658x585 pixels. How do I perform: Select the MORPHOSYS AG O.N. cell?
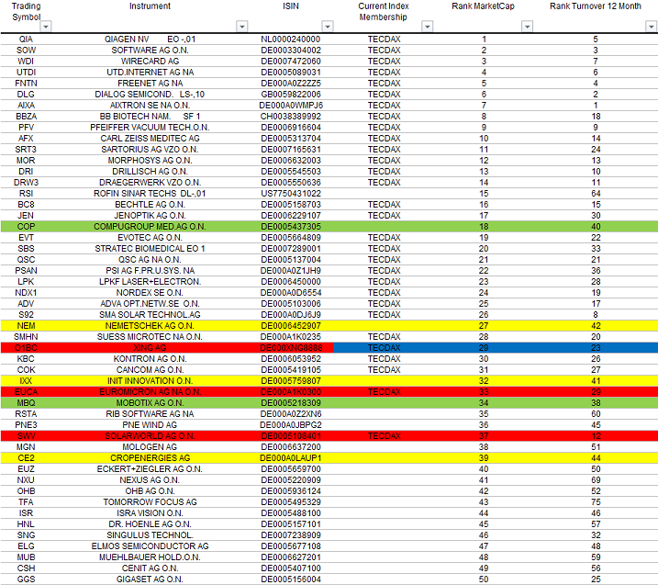coord(150,161)
